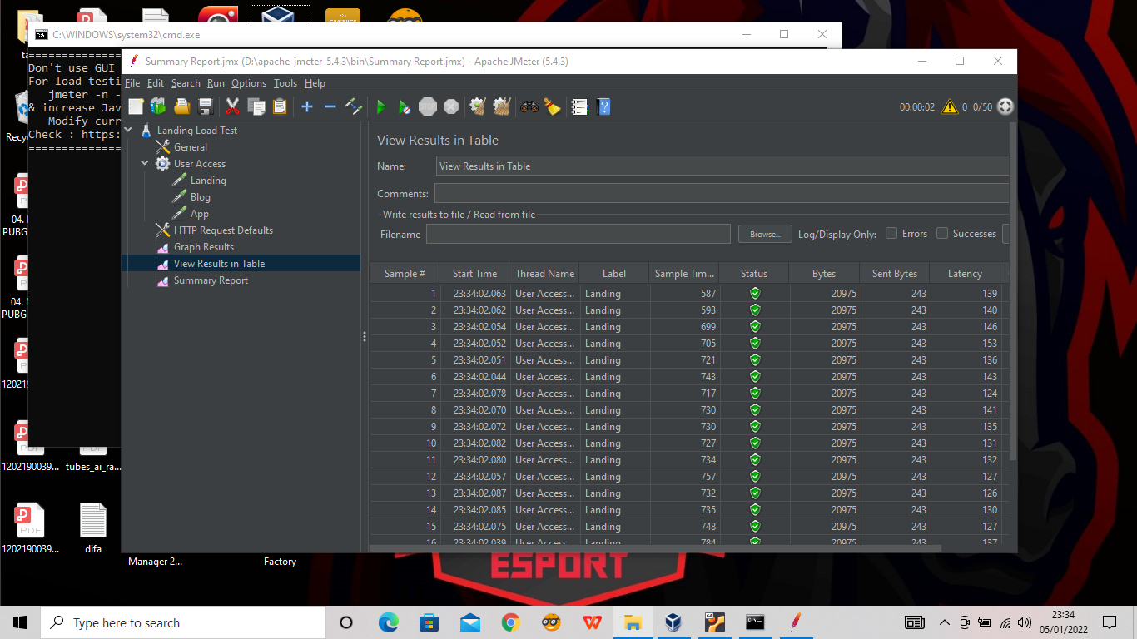Click the yellow warning triangle log indicator
1137x639 pixels.
[950, 107]
